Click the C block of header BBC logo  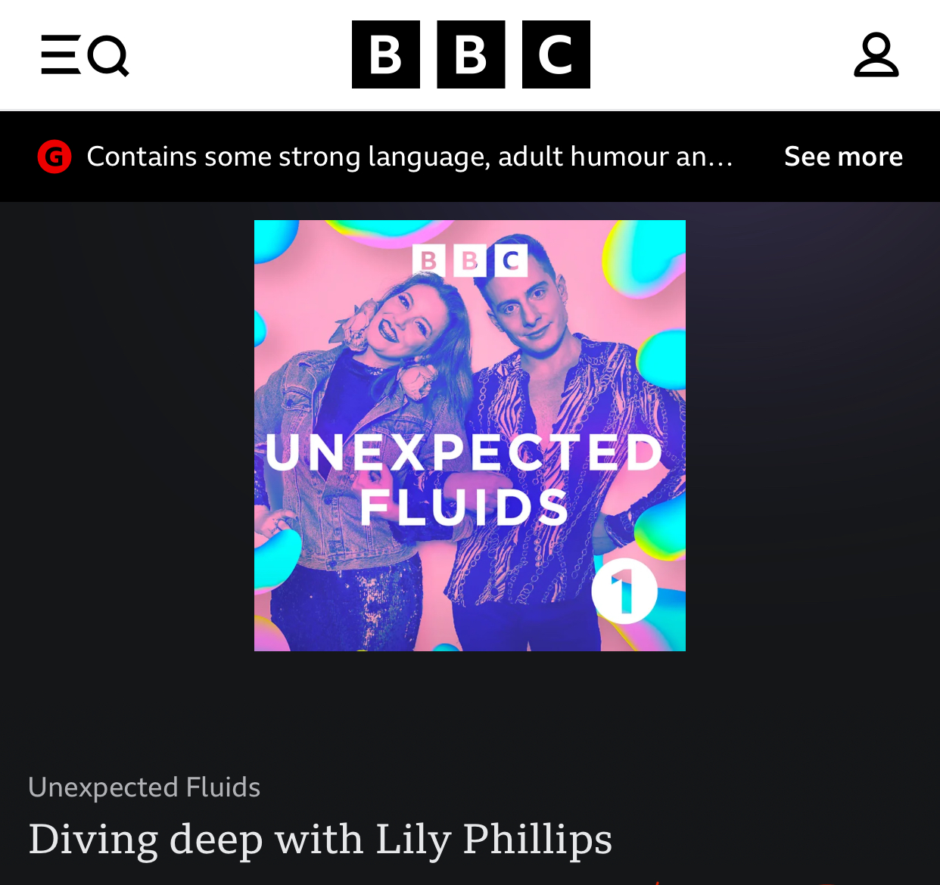click(x=556, y=54)
